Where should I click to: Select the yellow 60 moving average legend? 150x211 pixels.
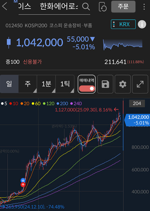tap(36, 103)
